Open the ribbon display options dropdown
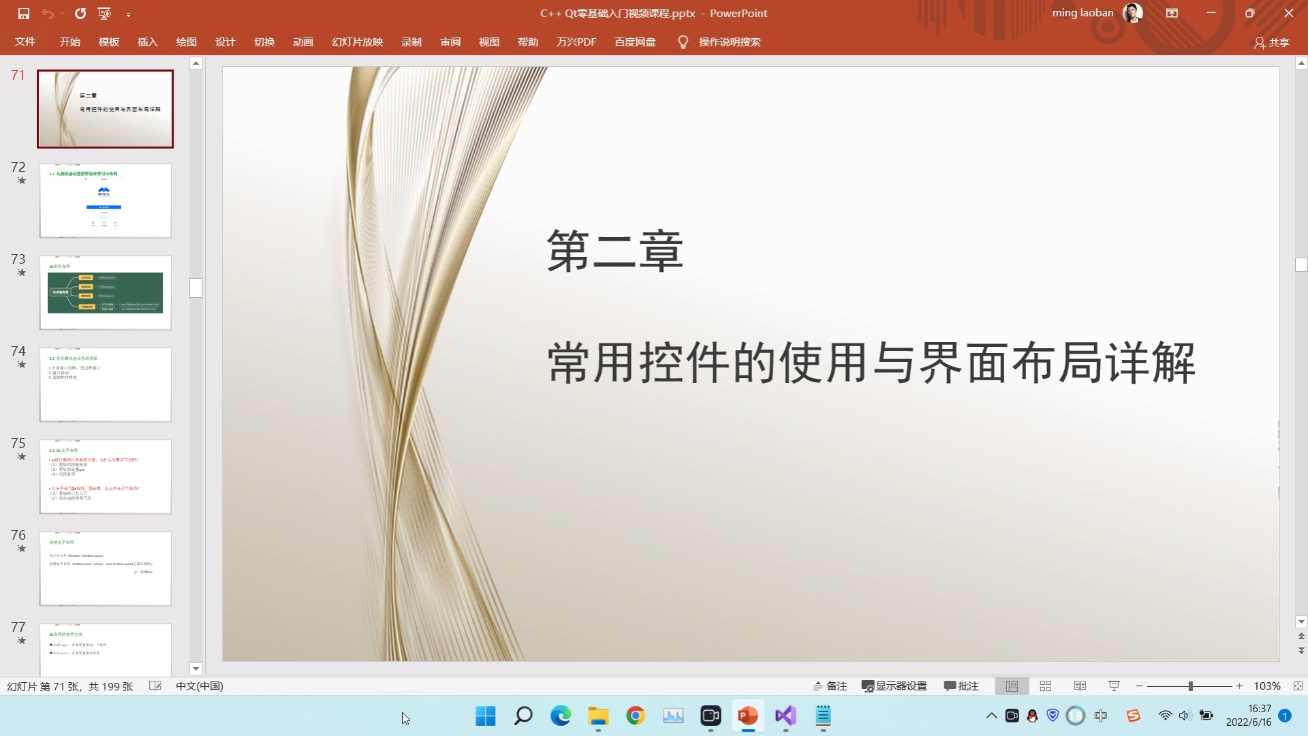1308x736 pixels. click(x=1173, y=13)
